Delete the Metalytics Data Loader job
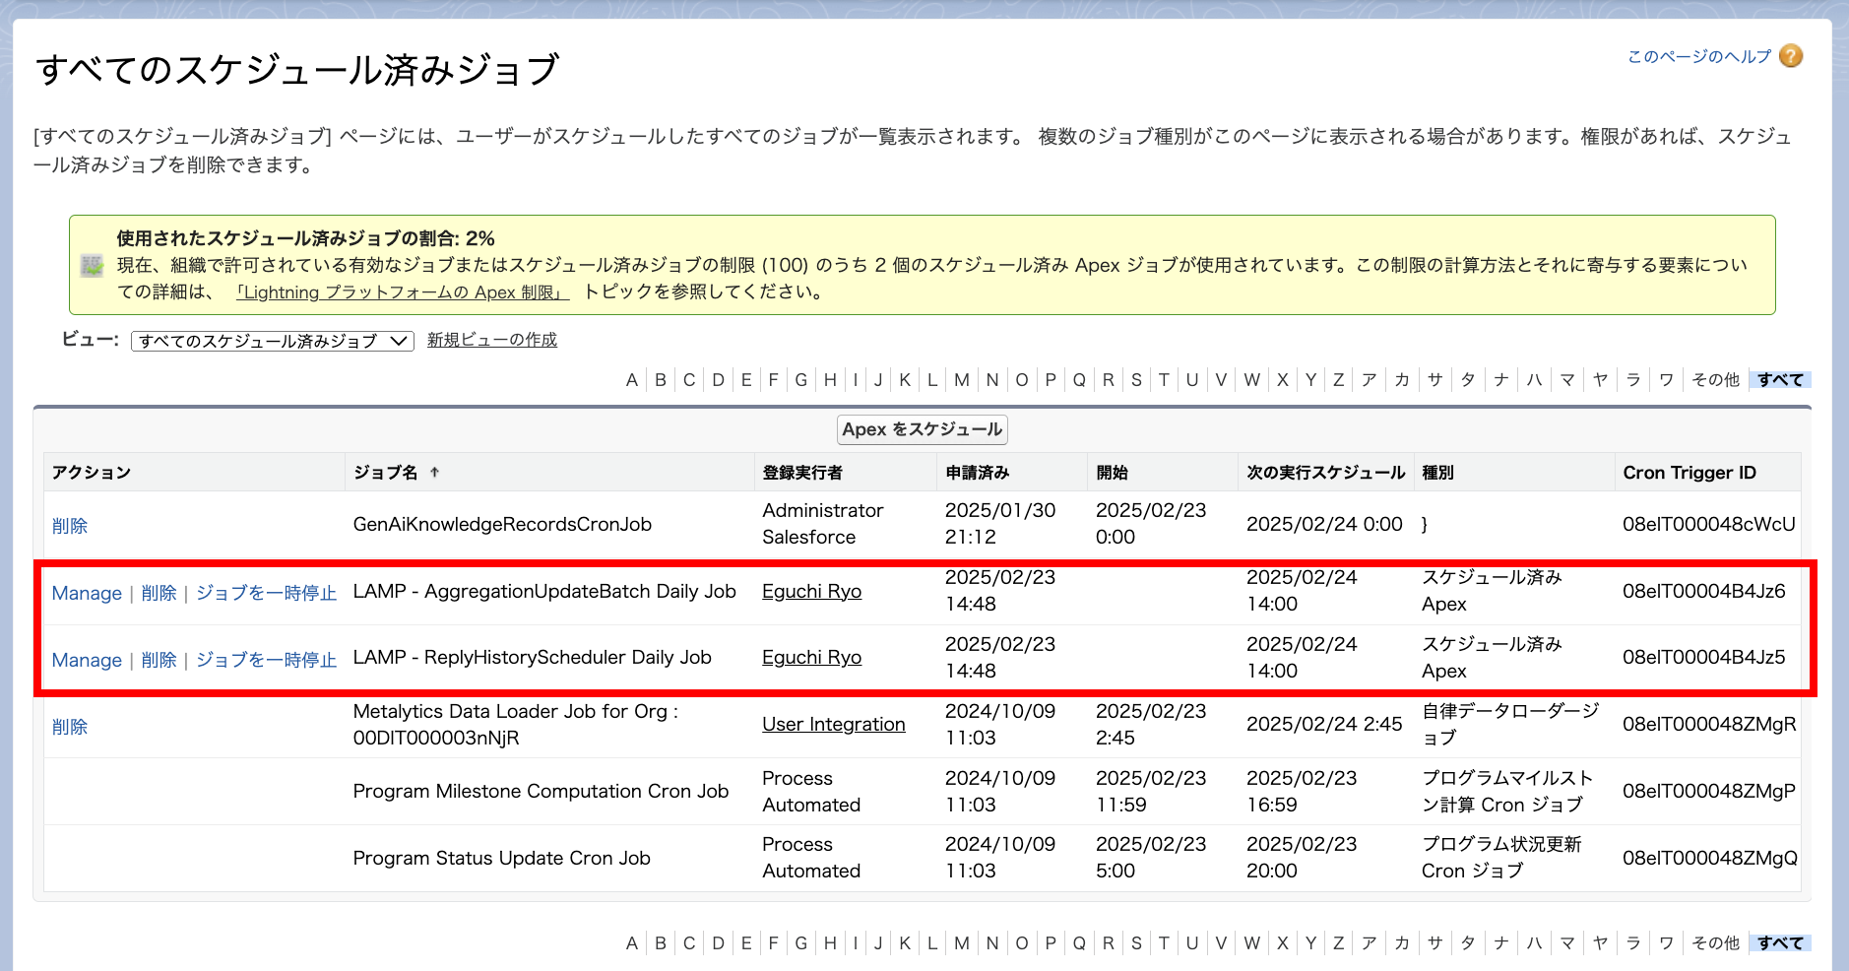The width and height of the screenshot is (1849, 971). (x=70, y=727)
